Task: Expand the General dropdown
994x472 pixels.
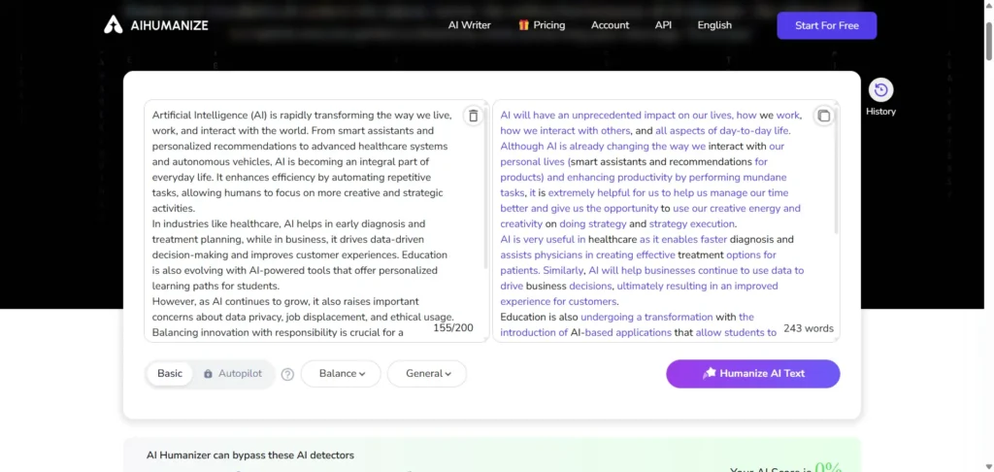Action: coord(427,374)
